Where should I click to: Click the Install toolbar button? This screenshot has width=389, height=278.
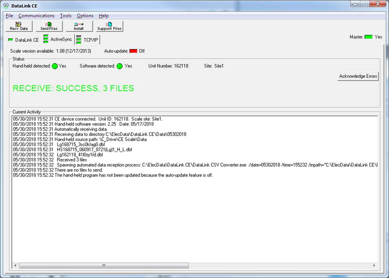tap(79, 26)
